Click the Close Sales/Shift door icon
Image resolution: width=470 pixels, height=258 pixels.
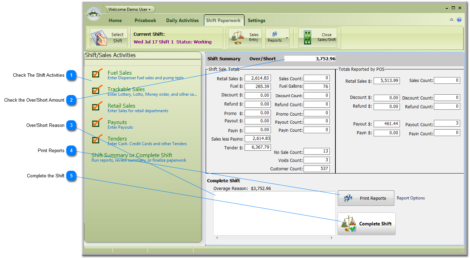coord(307,38)
